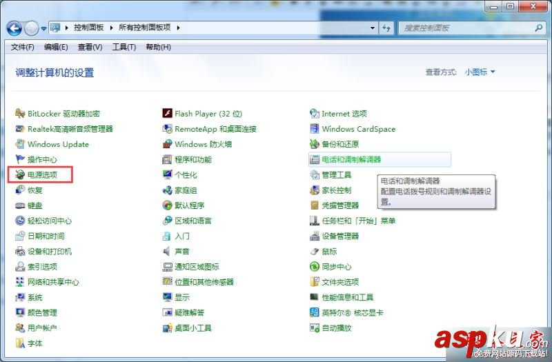Click the address bar refresh button
This screenshot has width=552, height=362.
[x=386, y=28]
